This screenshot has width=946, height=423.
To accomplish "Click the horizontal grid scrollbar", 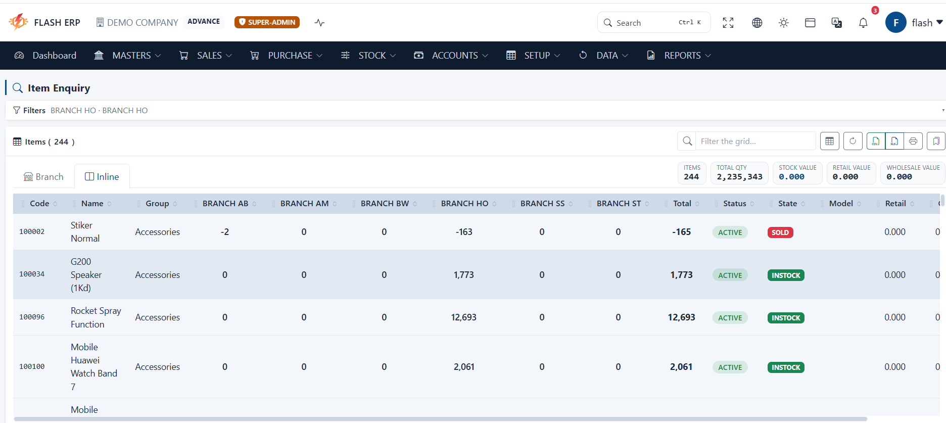I will 441,419.
